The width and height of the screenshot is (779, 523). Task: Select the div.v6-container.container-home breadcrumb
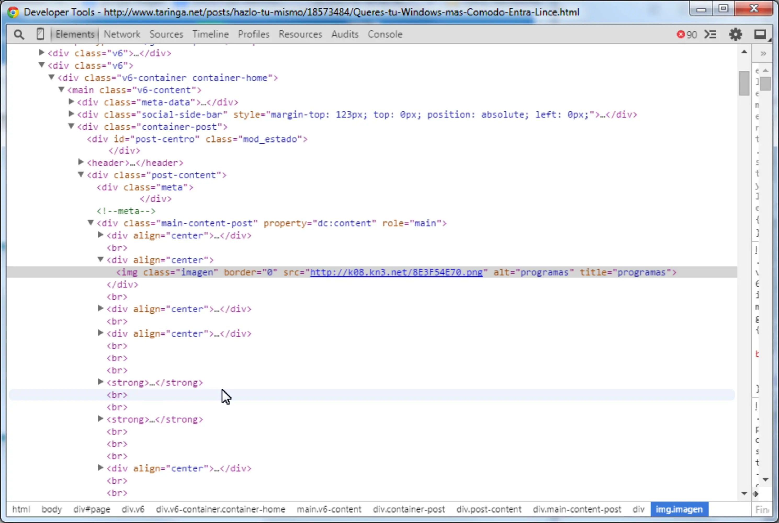[x=221, y=509]
